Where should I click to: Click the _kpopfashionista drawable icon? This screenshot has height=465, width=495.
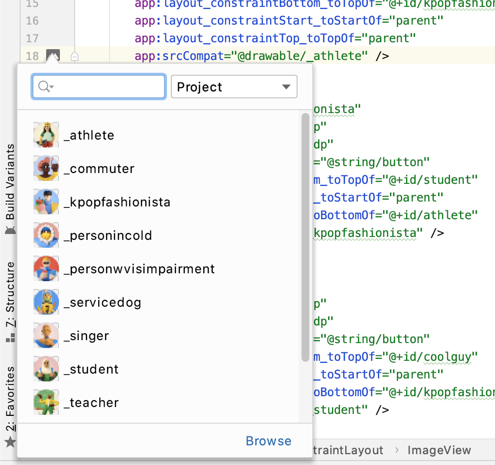(46, 202)
